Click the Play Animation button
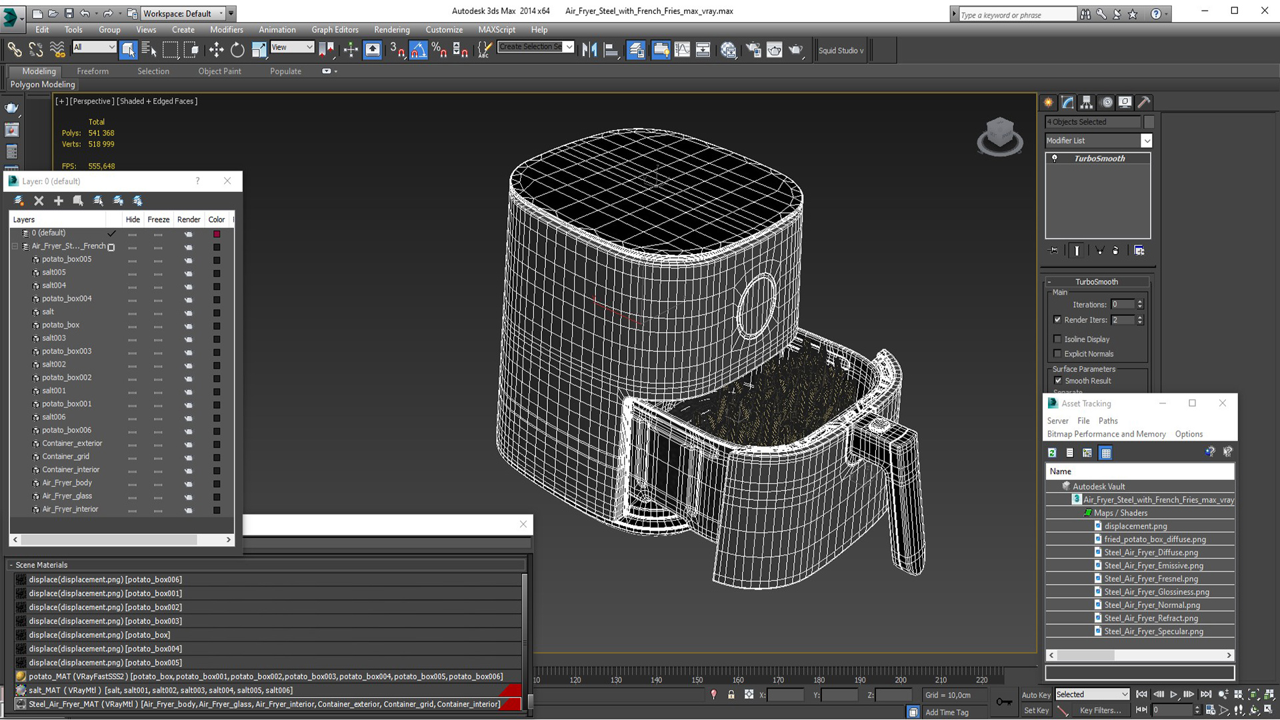 click(x=1174, y=695)
